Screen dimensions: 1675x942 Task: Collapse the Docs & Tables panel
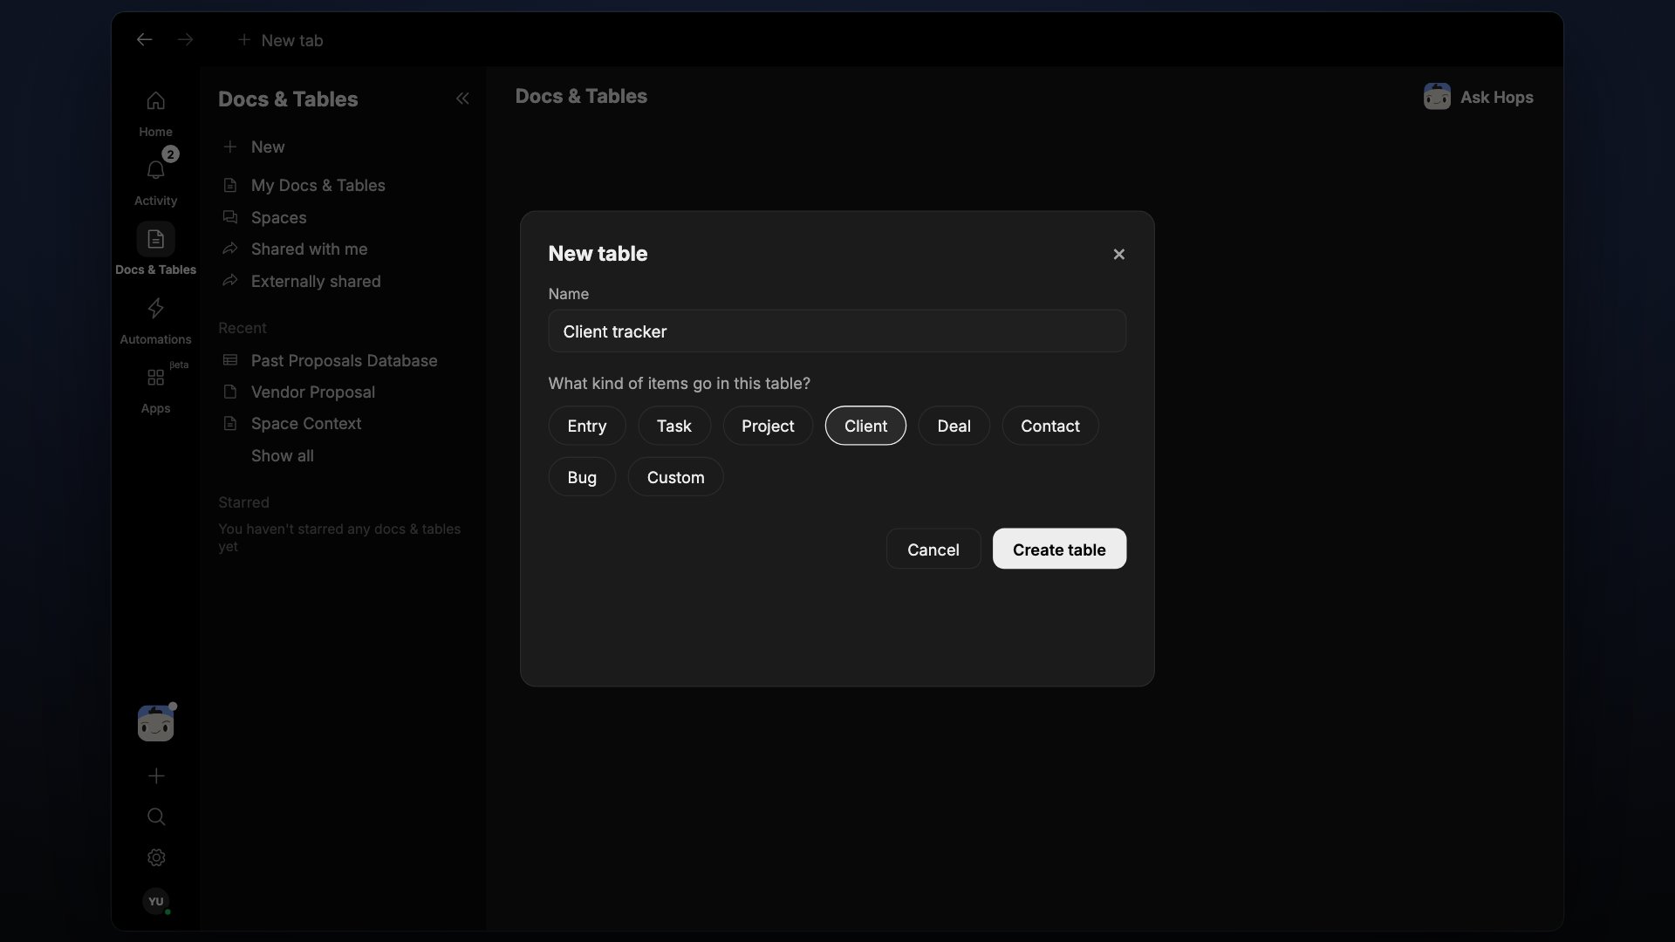click(462, 99)
